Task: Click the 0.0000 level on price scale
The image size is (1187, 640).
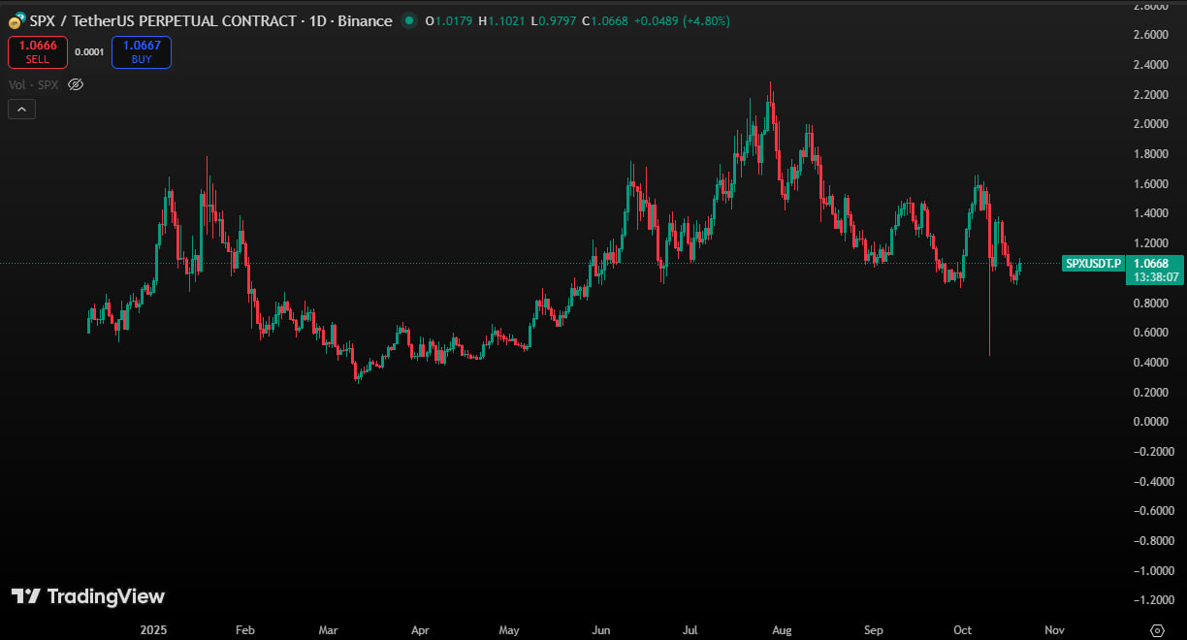Action: [1152, 422]
